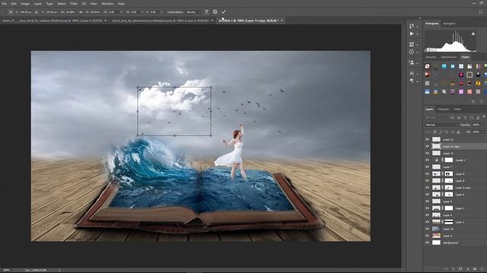
Task: Open the blend mode Normal dropdown
Action: 441,124
